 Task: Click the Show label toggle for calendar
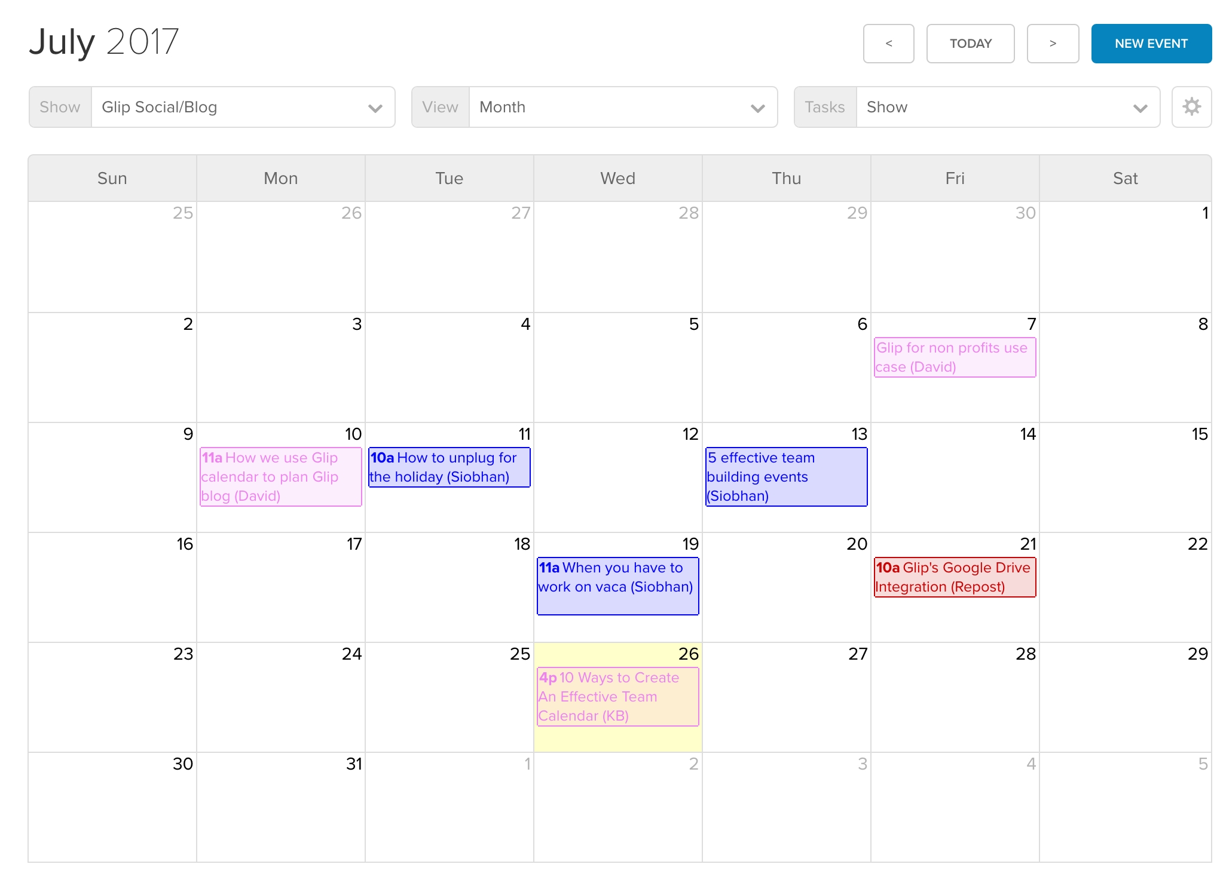pyautogui.click(x=59, y=105)
